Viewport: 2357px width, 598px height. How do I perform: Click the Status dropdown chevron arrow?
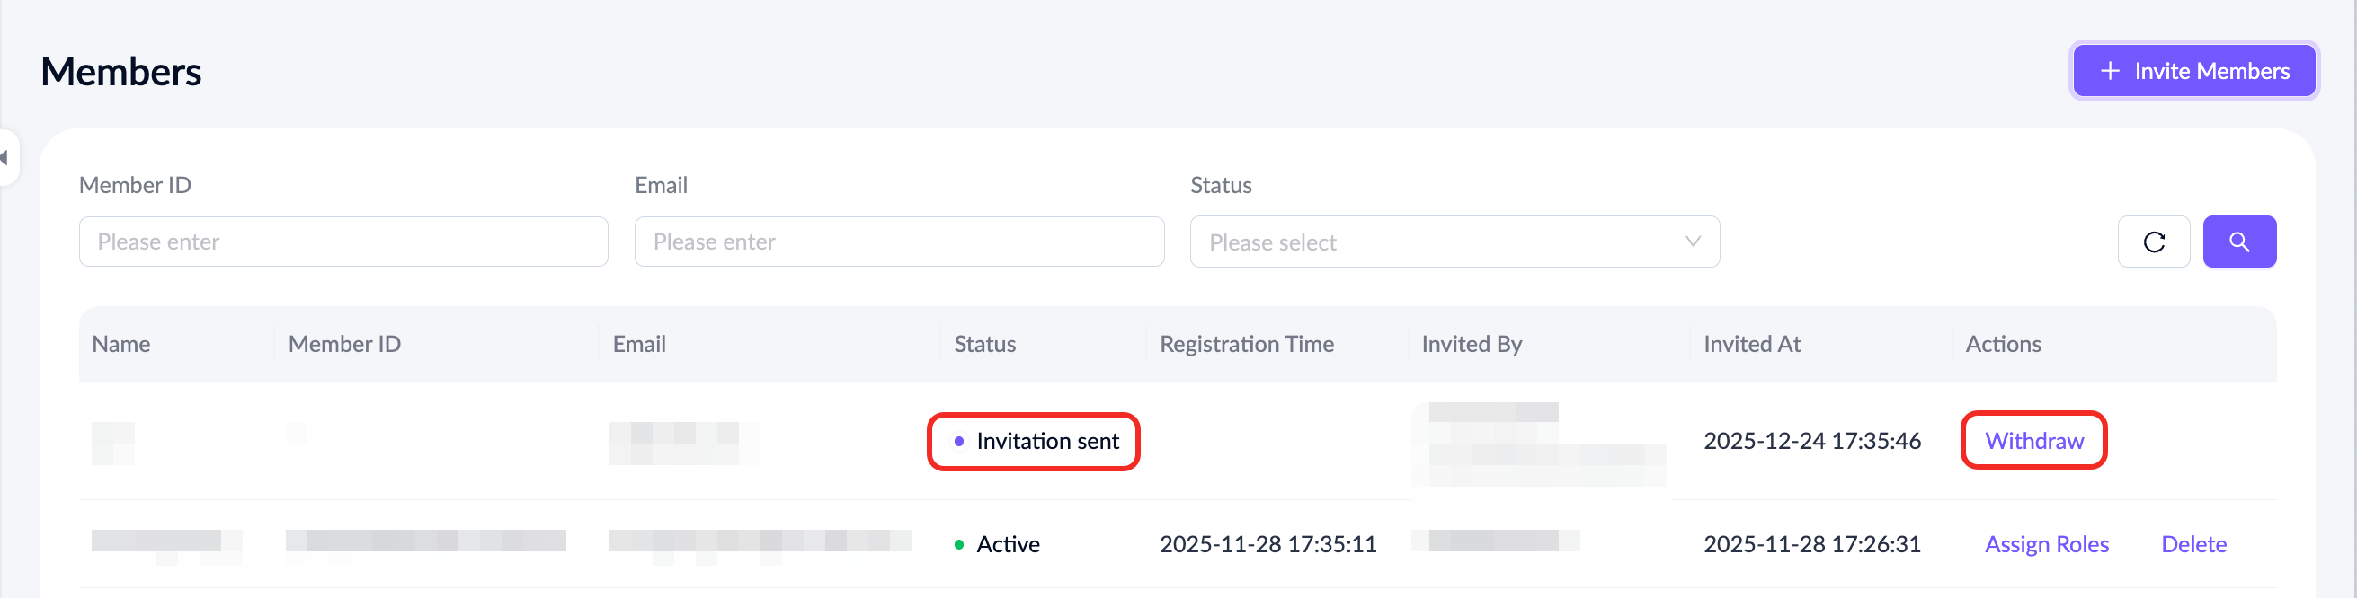pos(1692,242)
